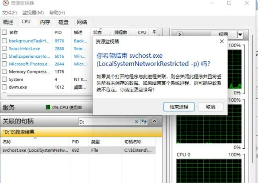This screenshot has width=259, height=183.
Task: Confirm by clicking the 结束进程 button
Action: tap(179, 107)
